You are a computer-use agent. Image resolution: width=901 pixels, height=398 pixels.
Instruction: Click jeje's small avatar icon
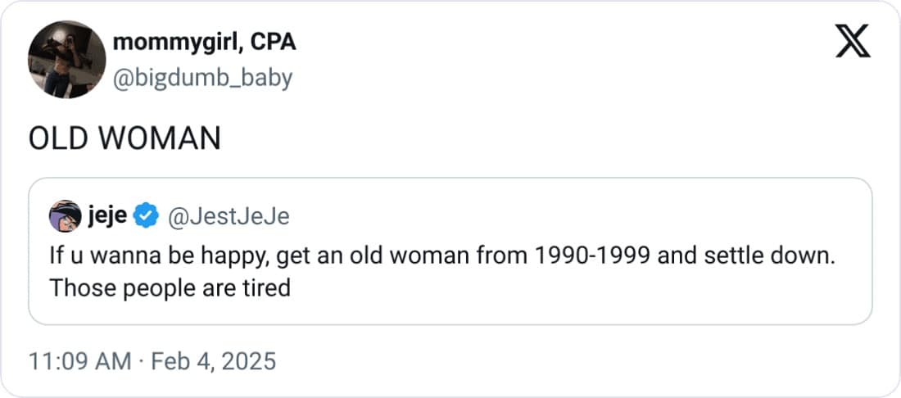[65, 216]
